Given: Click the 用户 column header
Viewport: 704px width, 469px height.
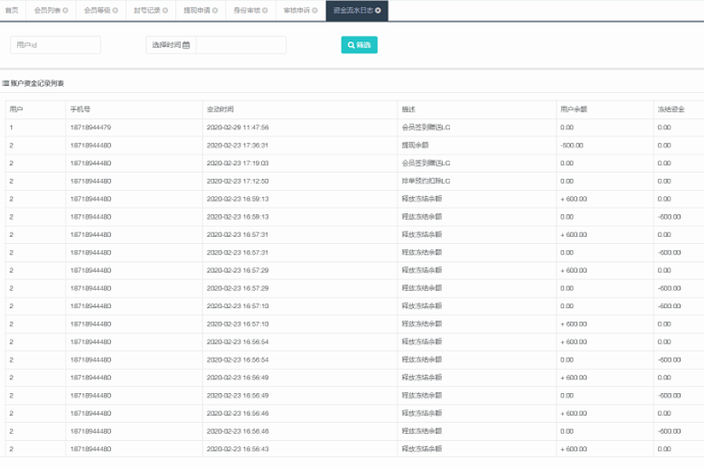Looking at the screenshot, I should click(16, 109).
